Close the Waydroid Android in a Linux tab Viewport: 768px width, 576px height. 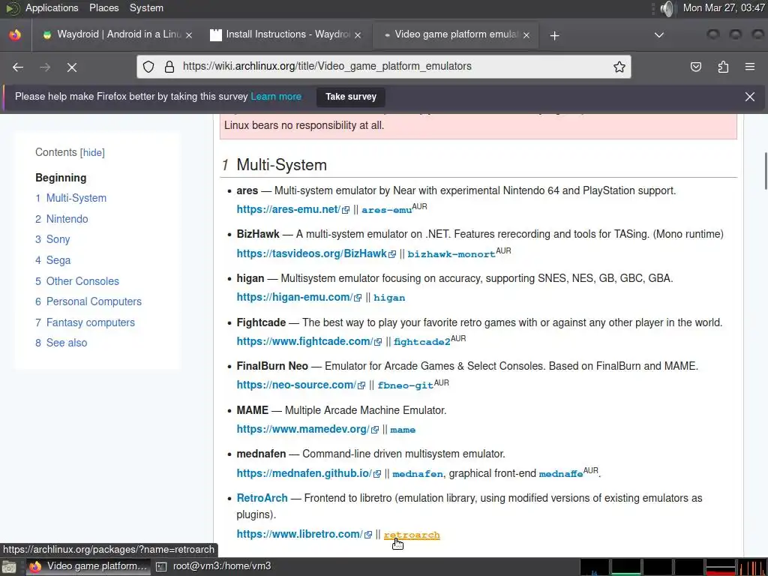pyautogui.click(x=189, y=35)
